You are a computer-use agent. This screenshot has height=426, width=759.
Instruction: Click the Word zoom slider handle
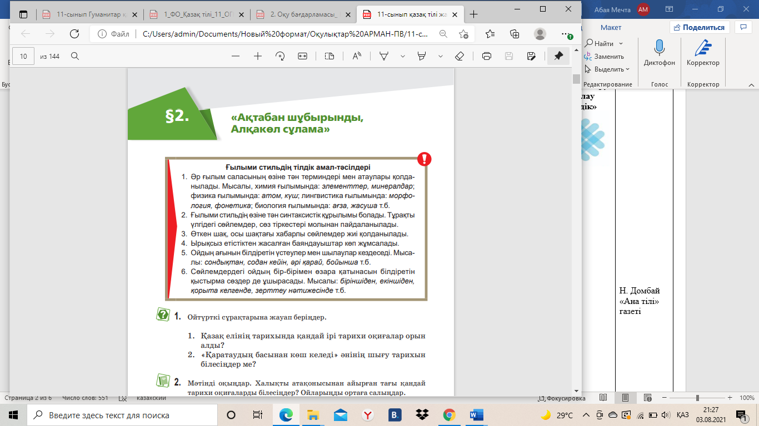point(697,398)
